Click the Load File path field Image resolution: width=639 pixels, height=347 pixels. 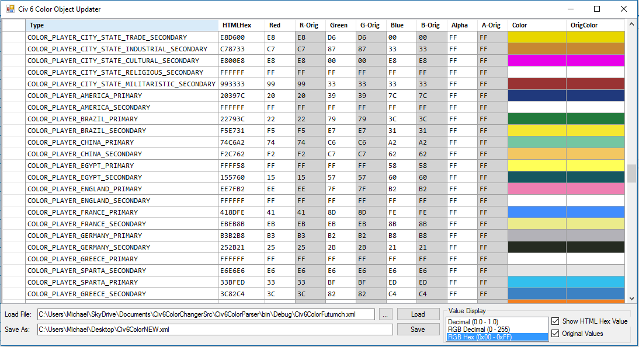pos(206,314)
